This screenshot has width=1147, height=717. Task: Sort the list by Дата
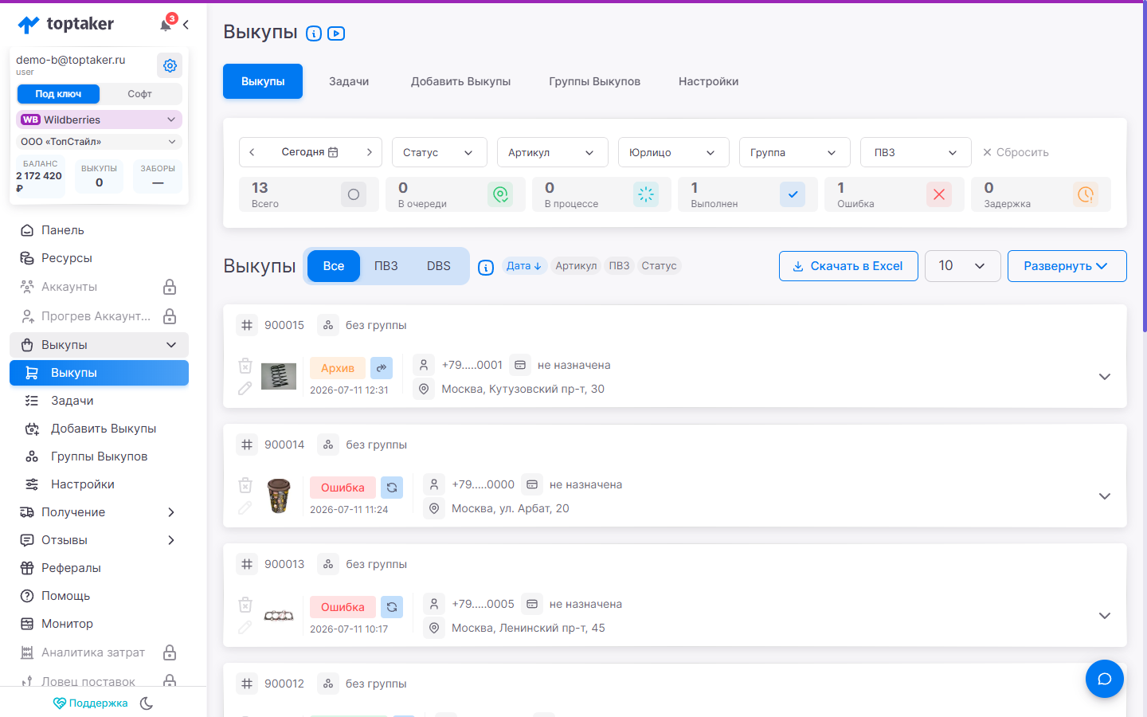click(x=524, y=266)
